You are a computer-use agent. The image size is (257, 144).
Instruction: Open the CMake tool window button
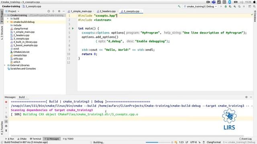[x=22, y=139]
